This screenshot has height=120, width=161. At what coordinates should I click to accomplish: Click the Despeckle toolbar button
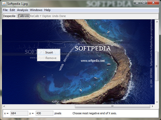pyautogui.click(x=9, y=16)
